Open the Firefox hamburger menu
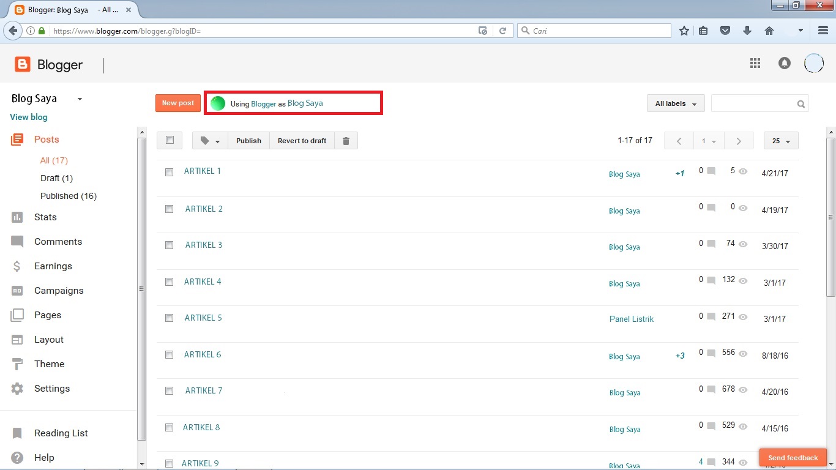The image size is (836, 470). pos(823,31)
